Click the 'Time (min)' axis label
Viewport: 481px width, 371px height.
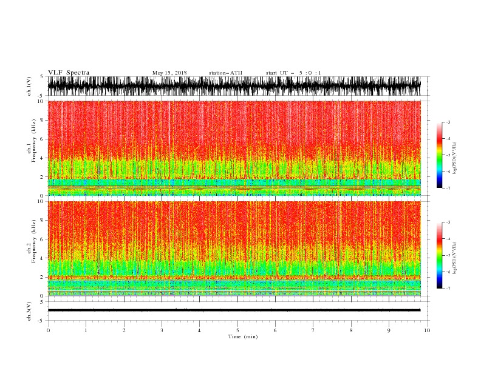pos(243,336)
